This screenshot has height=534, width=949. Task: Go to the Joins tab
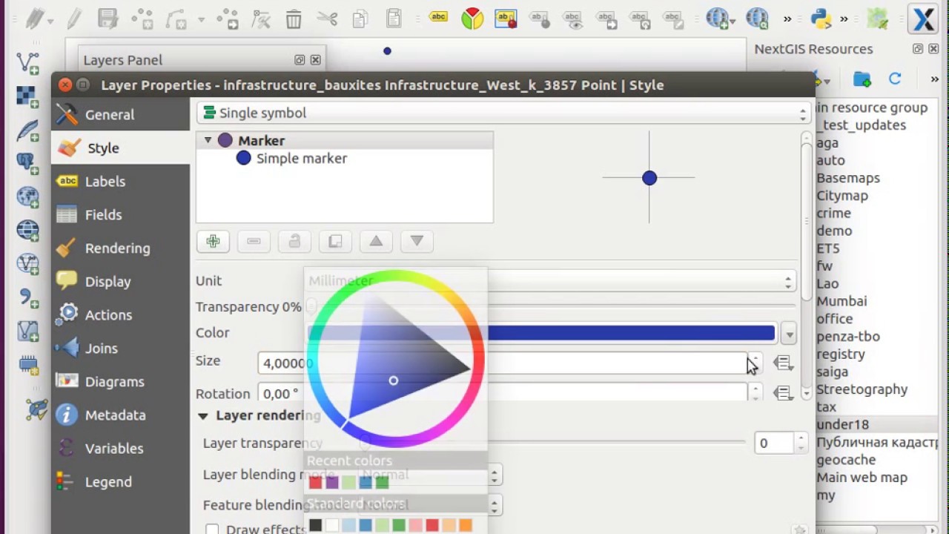[x=121, y=349]
